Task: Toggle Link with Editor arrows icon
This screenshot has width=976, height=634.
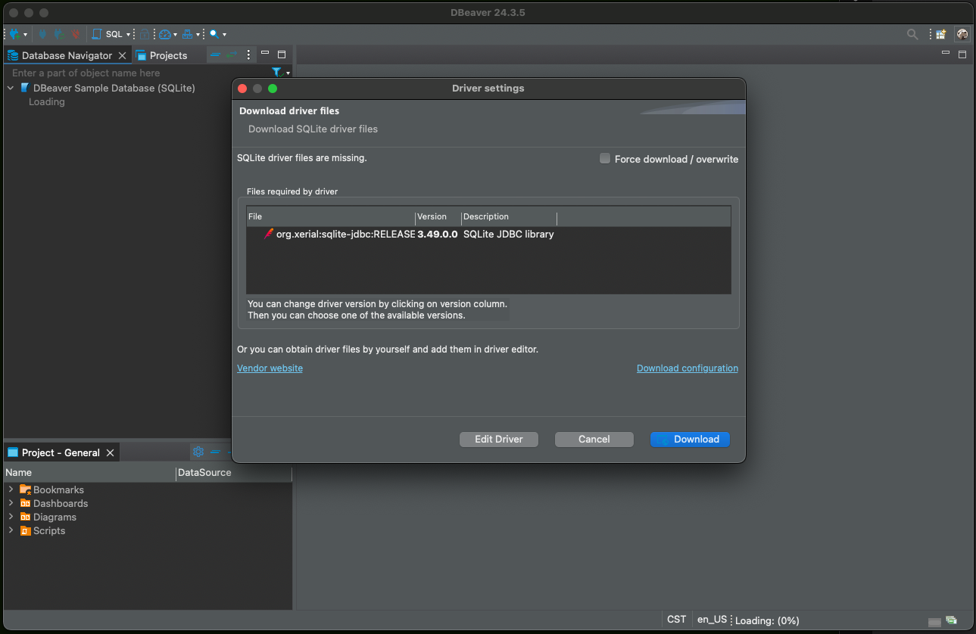Action: point(231,54)
